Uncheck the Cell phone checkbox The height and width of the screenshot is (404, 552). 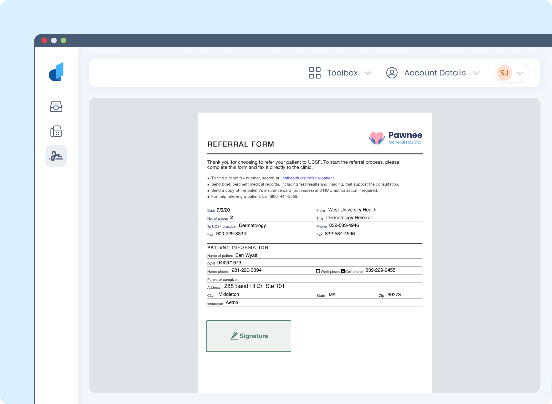[x=343, y=271]
